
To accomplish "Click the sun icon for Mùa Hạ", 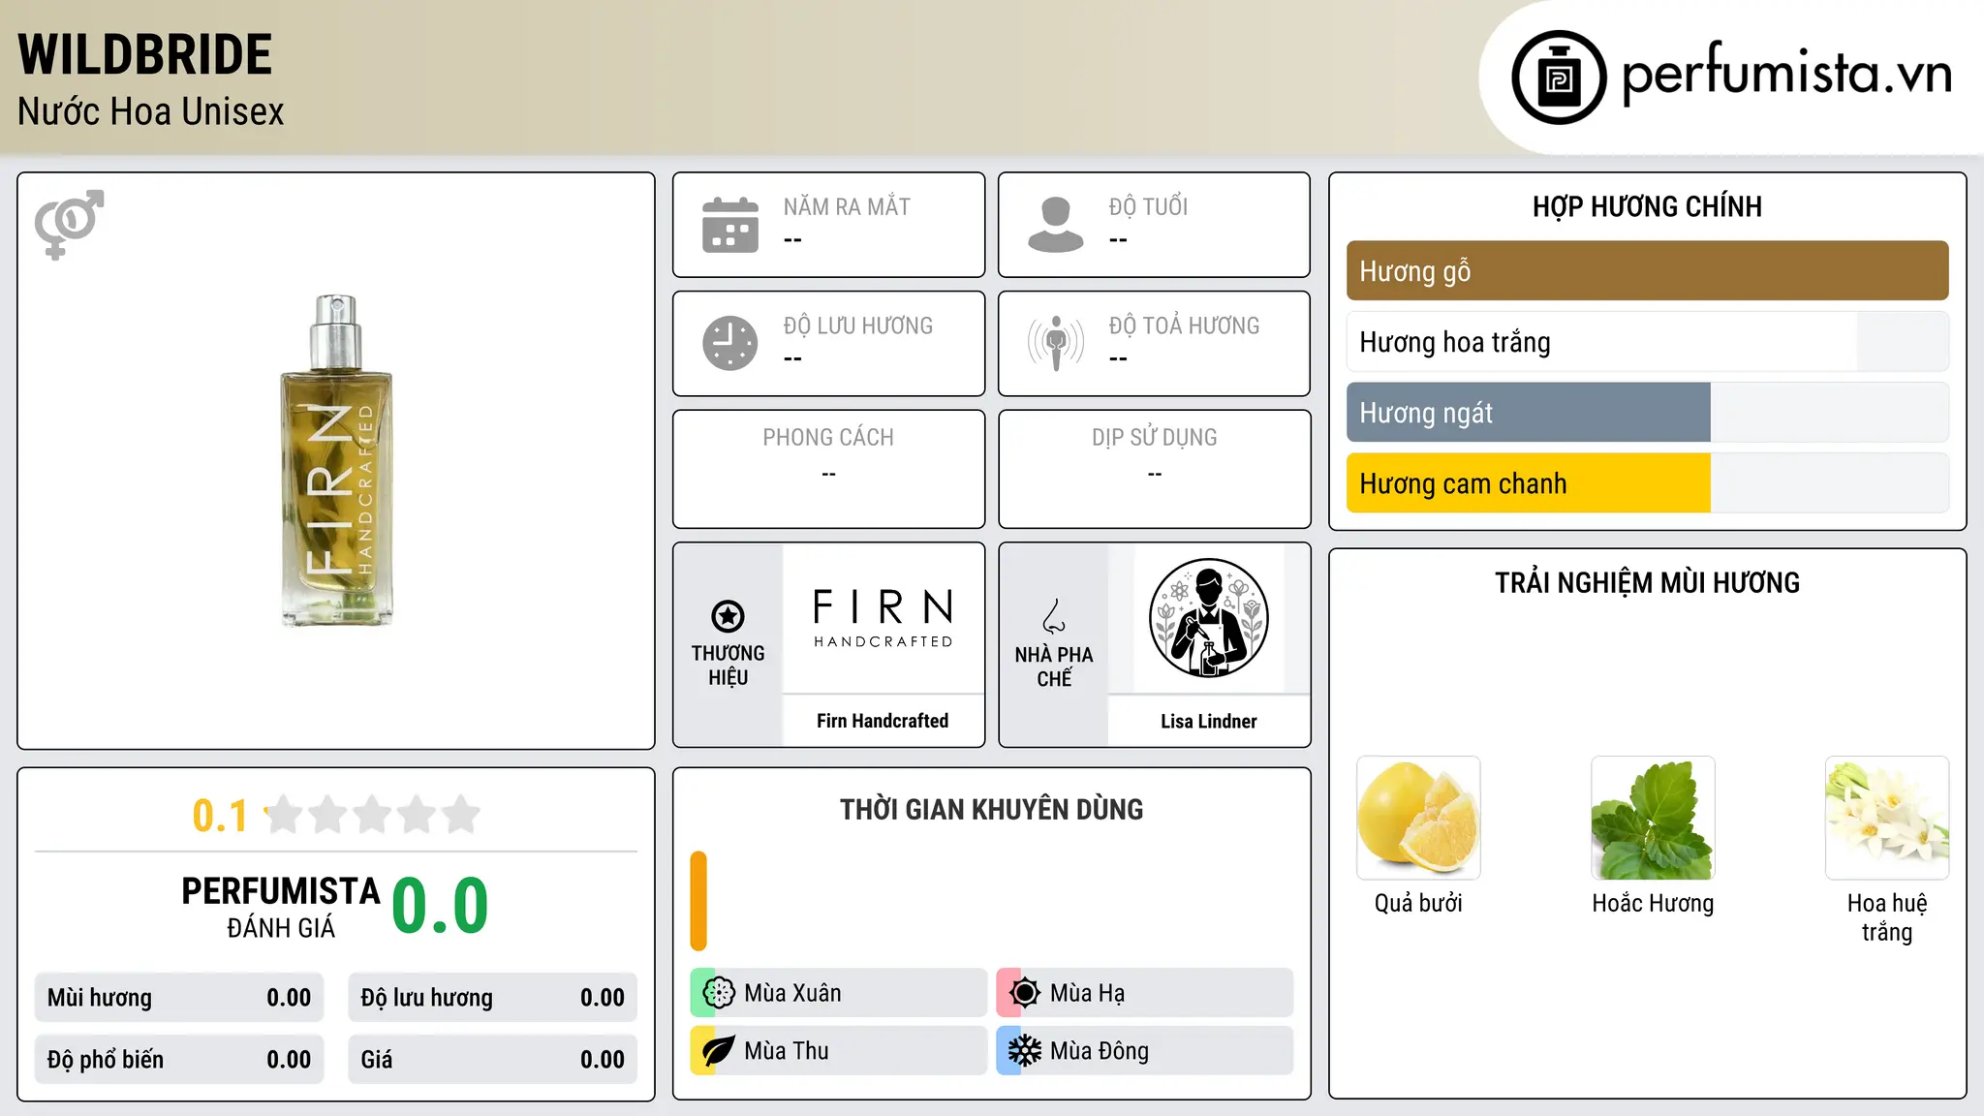I will coord(1025,992).
